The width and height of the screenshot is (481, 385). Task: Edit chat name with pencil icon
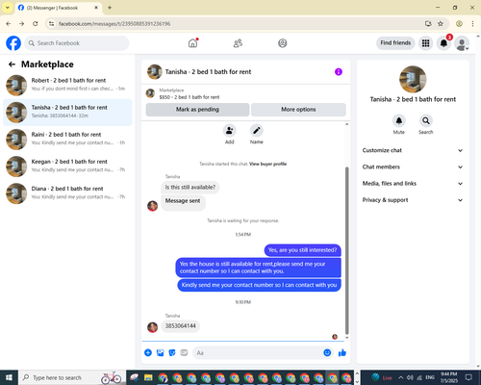pyautogui.click(x=257, y=131)
